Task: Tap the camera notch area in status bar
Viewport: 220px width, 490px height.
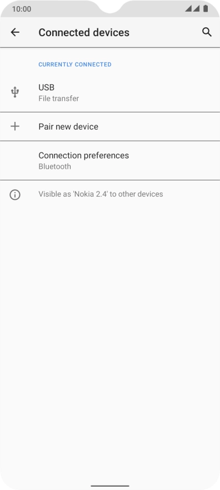Action: coord(110,6)
